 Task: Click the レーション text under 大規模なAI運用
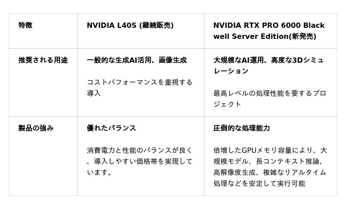[x=231, y=71]
